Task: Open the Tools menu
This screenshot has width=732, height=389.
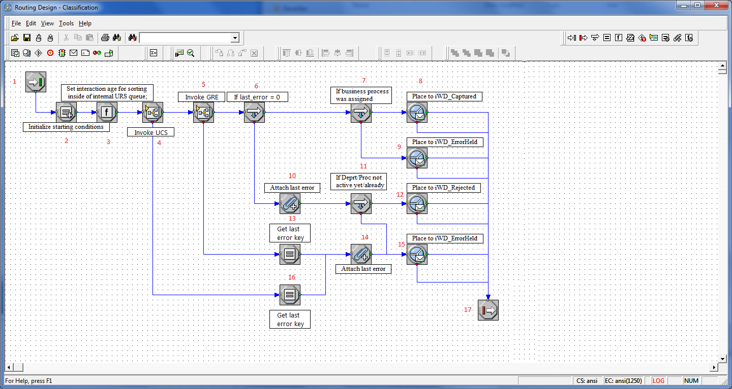Action: [66, 23]
